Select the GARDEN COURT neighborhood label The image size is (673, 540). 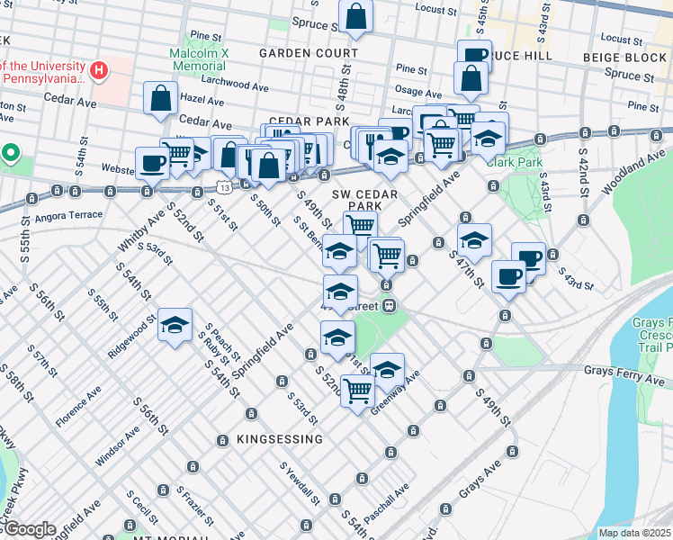[309, 53]
